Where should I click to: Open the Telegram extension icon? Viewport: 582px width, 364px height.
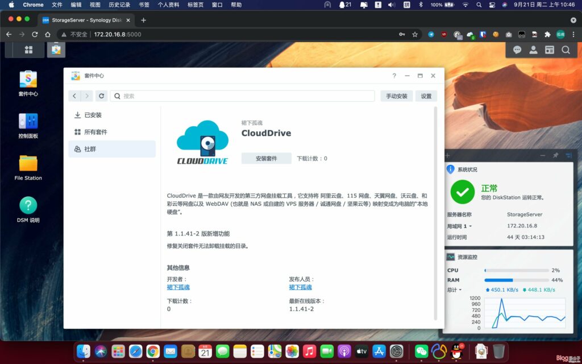click(x=431, y=35)
